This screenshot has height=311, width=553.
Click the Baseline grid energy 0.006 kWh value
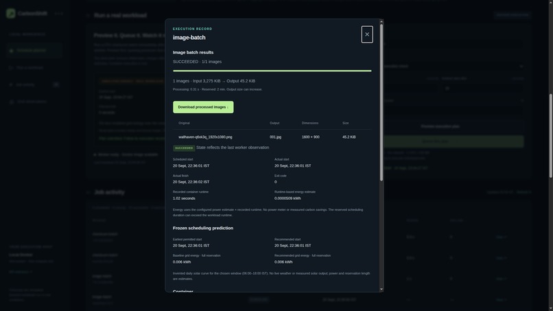point(182,262)
